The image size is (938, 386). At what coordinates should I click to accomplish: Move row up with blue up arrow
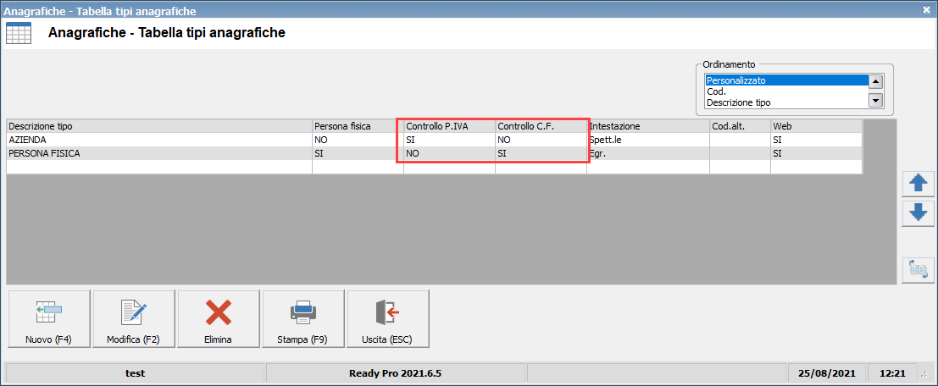918,184
